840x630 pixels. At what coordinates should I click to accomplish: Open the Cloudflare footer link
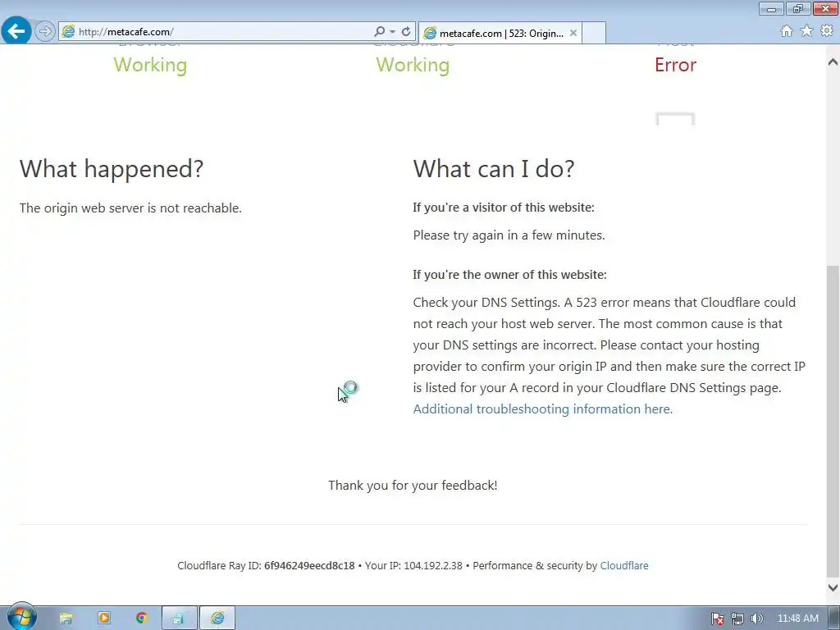[x=624, y=566]
